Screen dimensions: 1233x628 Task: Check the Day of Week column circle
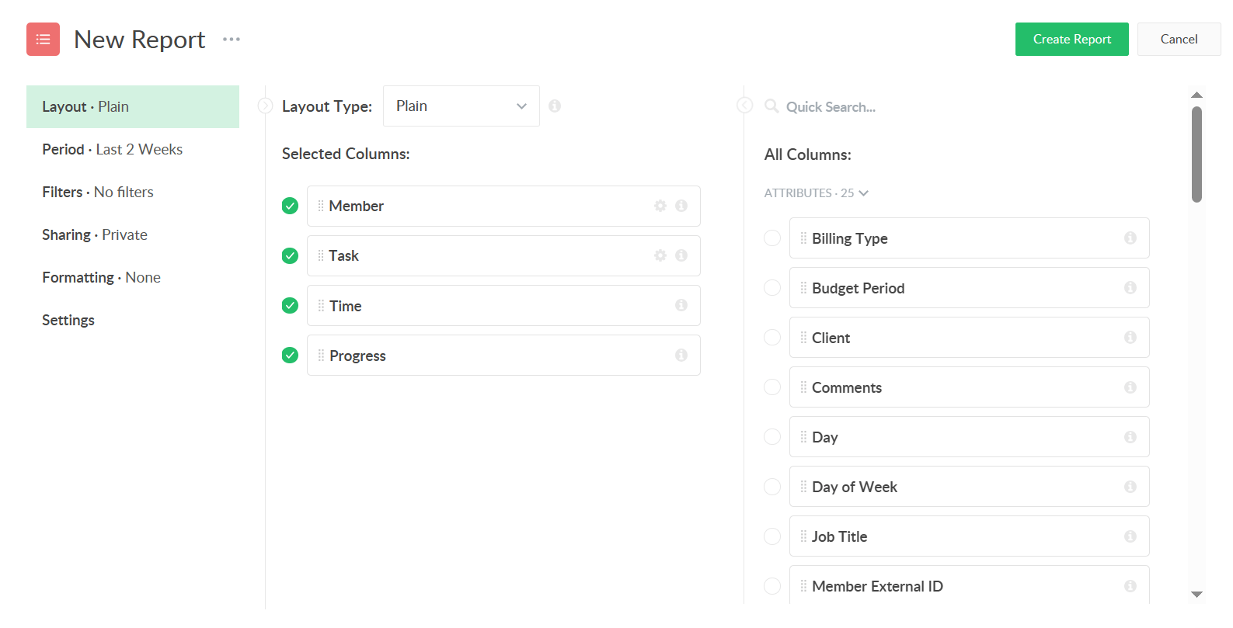pos(772,486)
